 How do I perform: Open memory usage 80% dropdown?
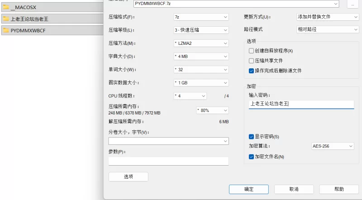point(212,110)
